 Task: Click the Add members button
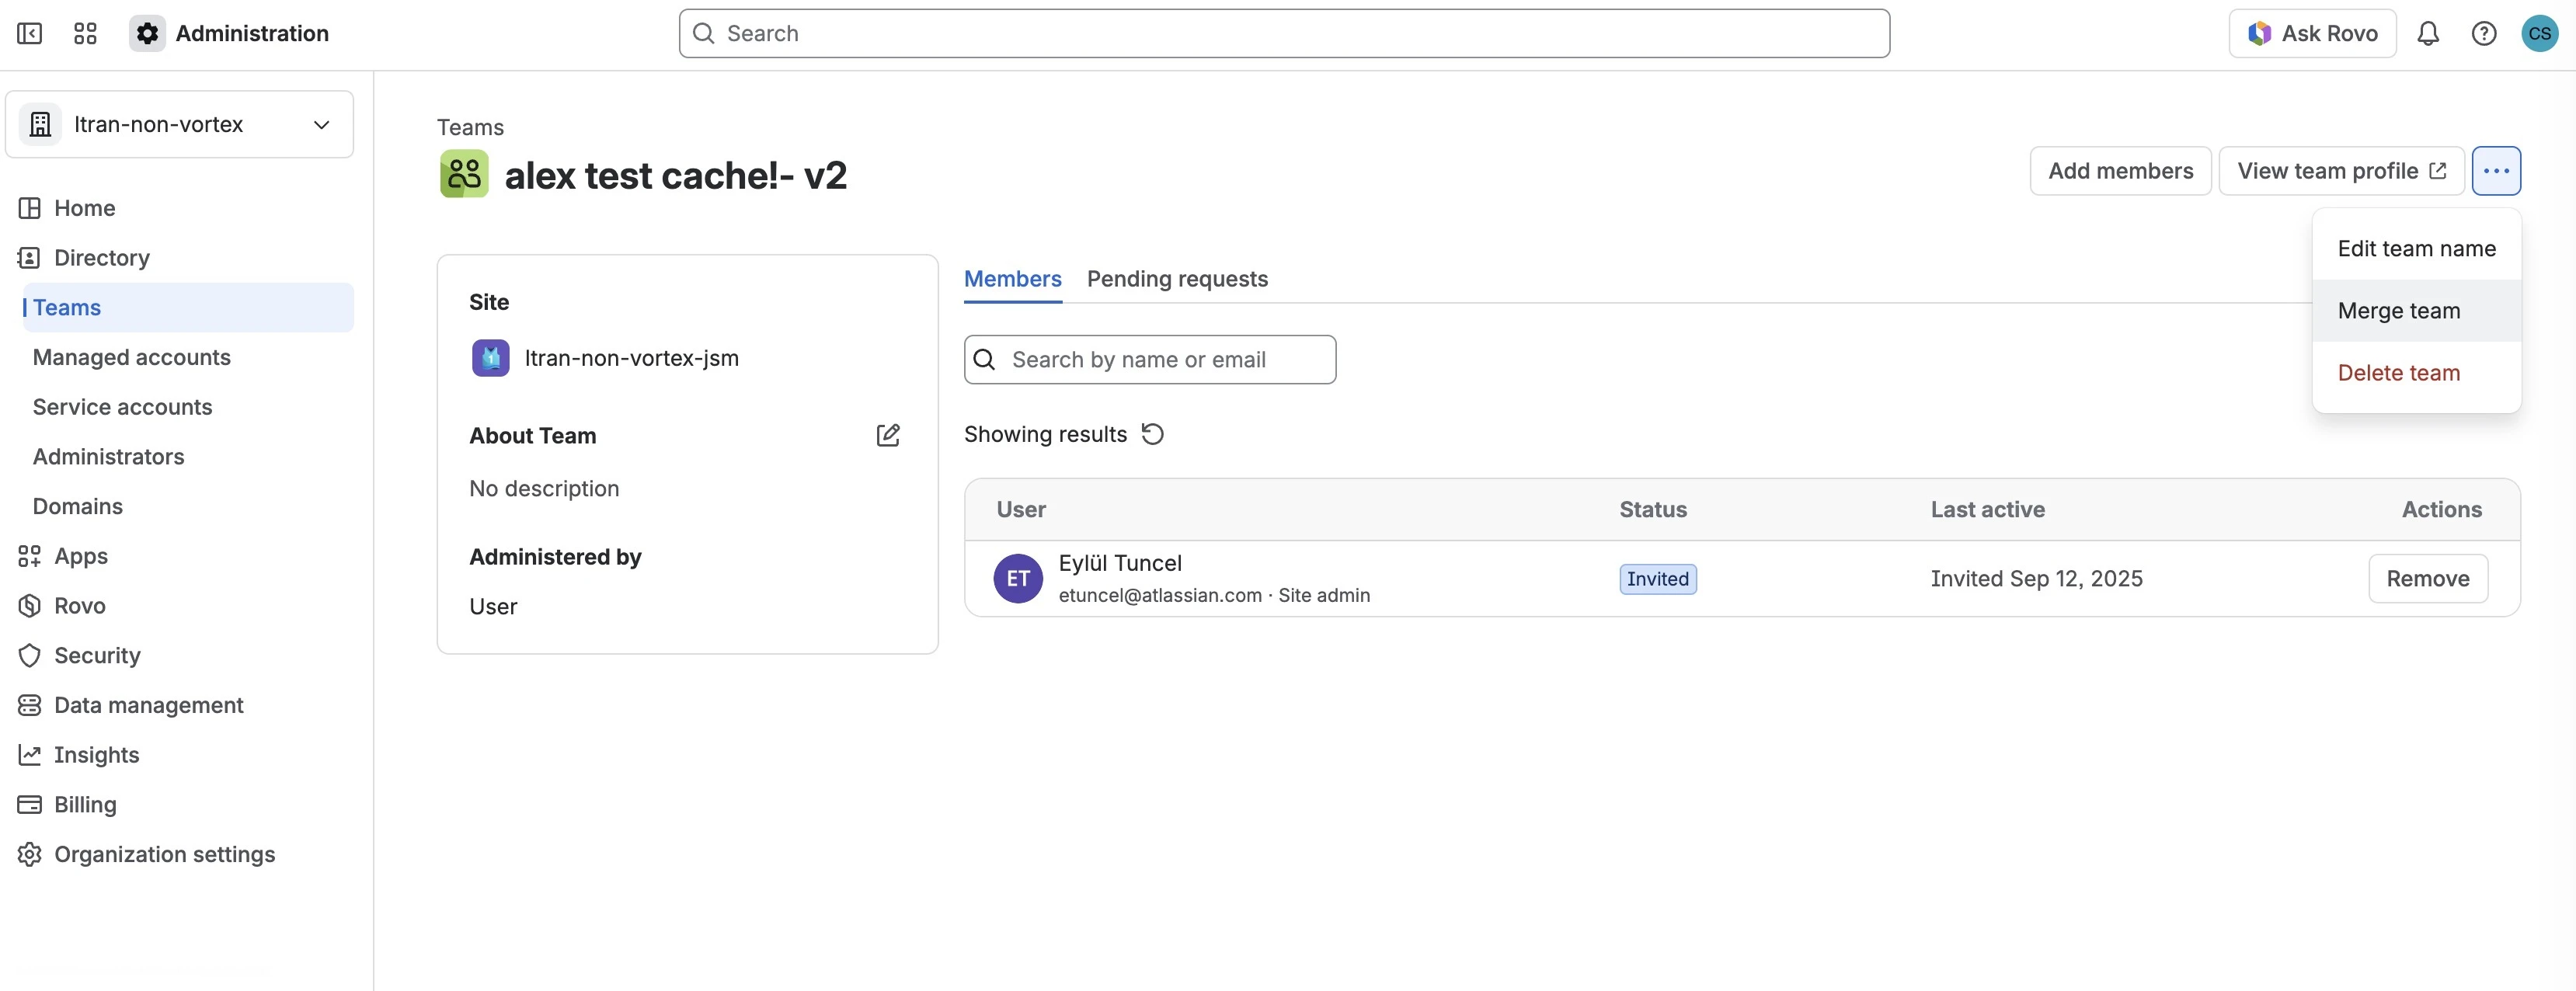point(2120,171)
